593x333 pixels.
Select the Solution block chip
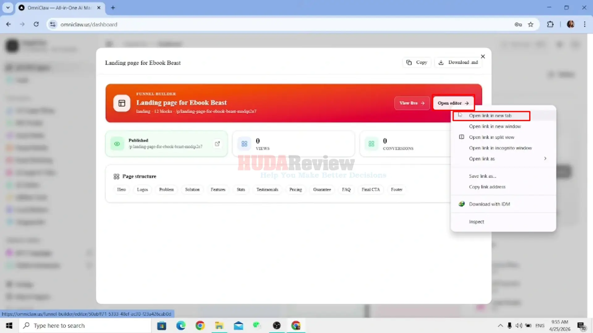[x=192, y=189]
